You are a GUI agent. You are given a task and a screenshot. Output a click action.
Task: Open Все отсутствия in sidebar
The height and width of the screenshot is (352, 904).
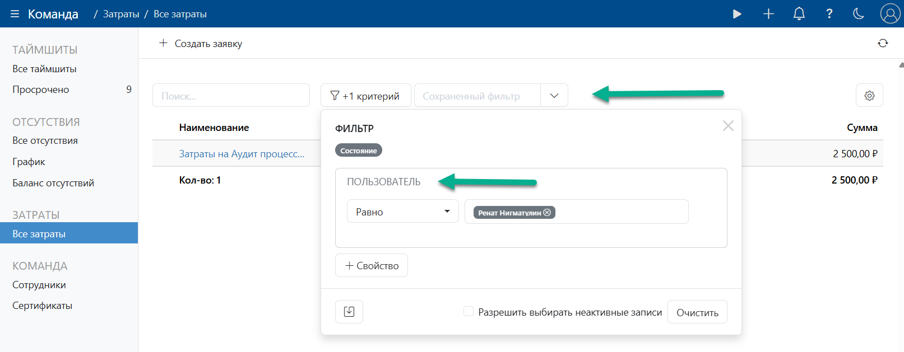45,140
